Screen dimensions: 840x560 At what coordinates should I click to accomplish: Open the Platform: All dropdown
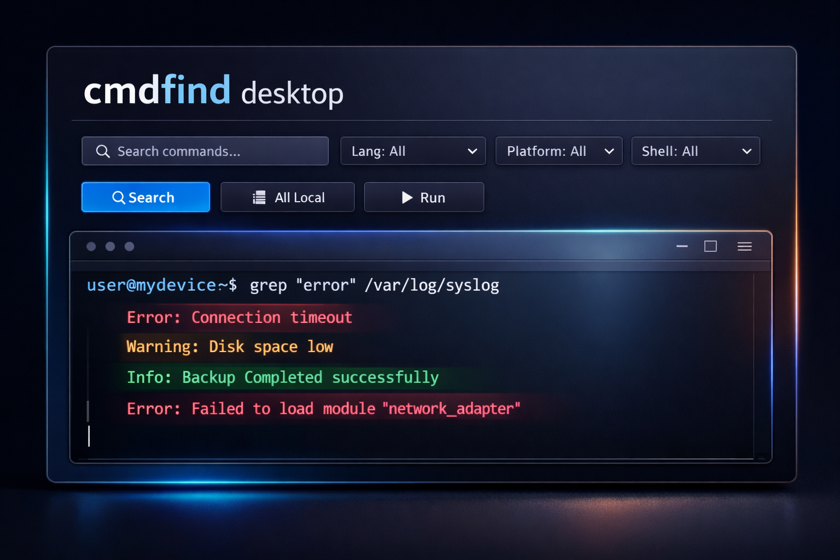[559, 151]
